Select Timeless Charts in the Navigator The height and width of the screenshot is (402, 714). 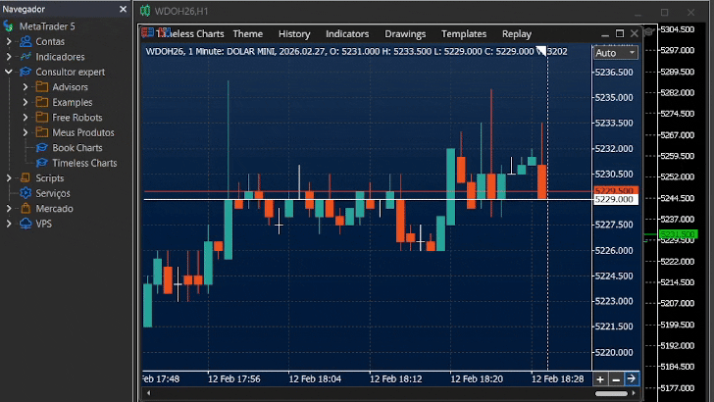(84, 163)
